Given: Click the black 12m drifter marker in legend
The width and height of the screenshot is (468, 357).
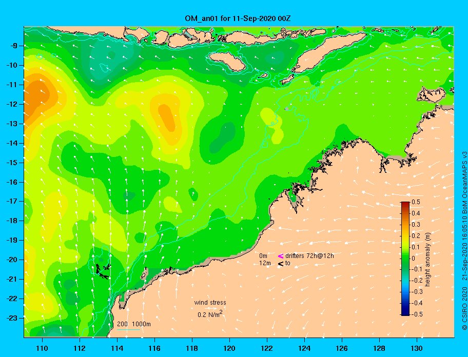Looking at the screenshot, I should coord(280,264).
